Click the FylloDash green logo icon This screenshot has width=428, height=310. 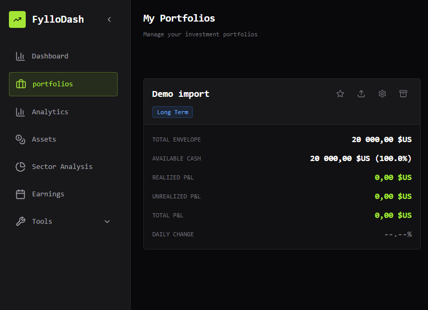[17, 19]
